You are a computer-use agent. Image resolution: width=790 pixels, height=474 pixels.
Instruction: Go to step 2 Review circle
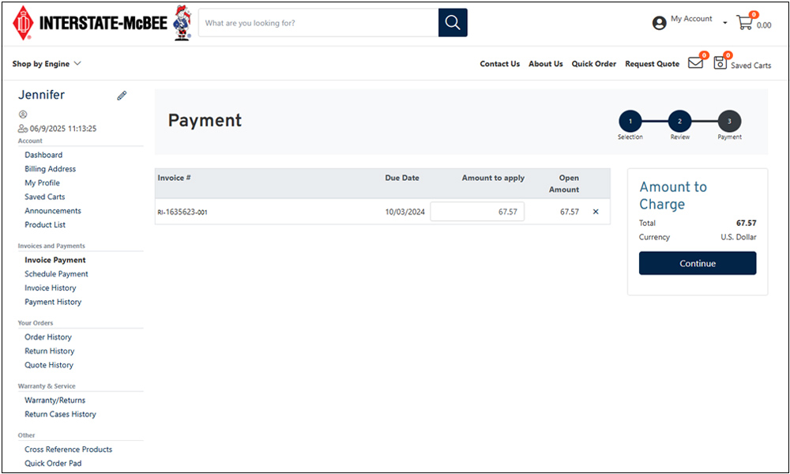(679, 121)
